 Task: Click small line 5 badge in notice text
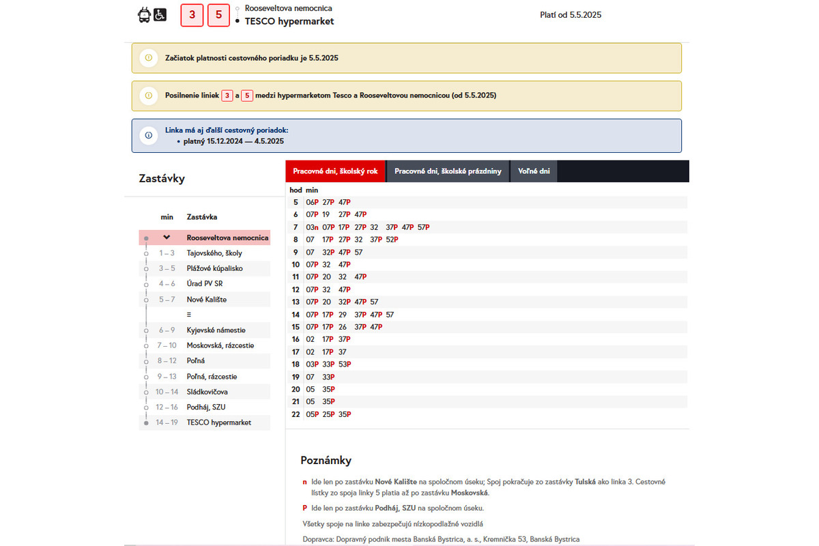(x=247, y=96)
